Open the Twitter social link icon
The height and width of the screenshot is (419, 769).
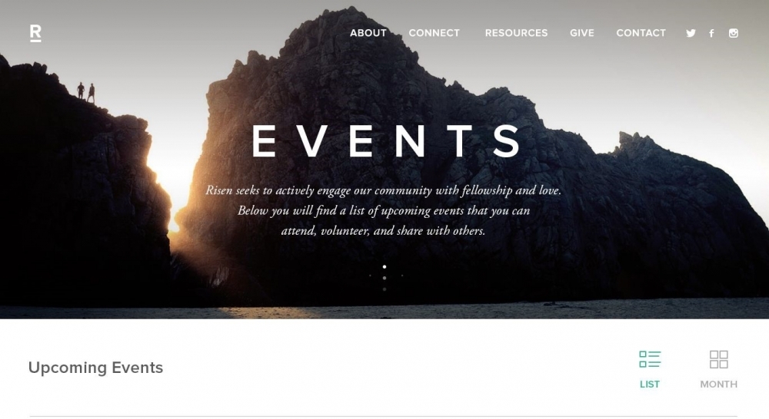click(691, 33)
